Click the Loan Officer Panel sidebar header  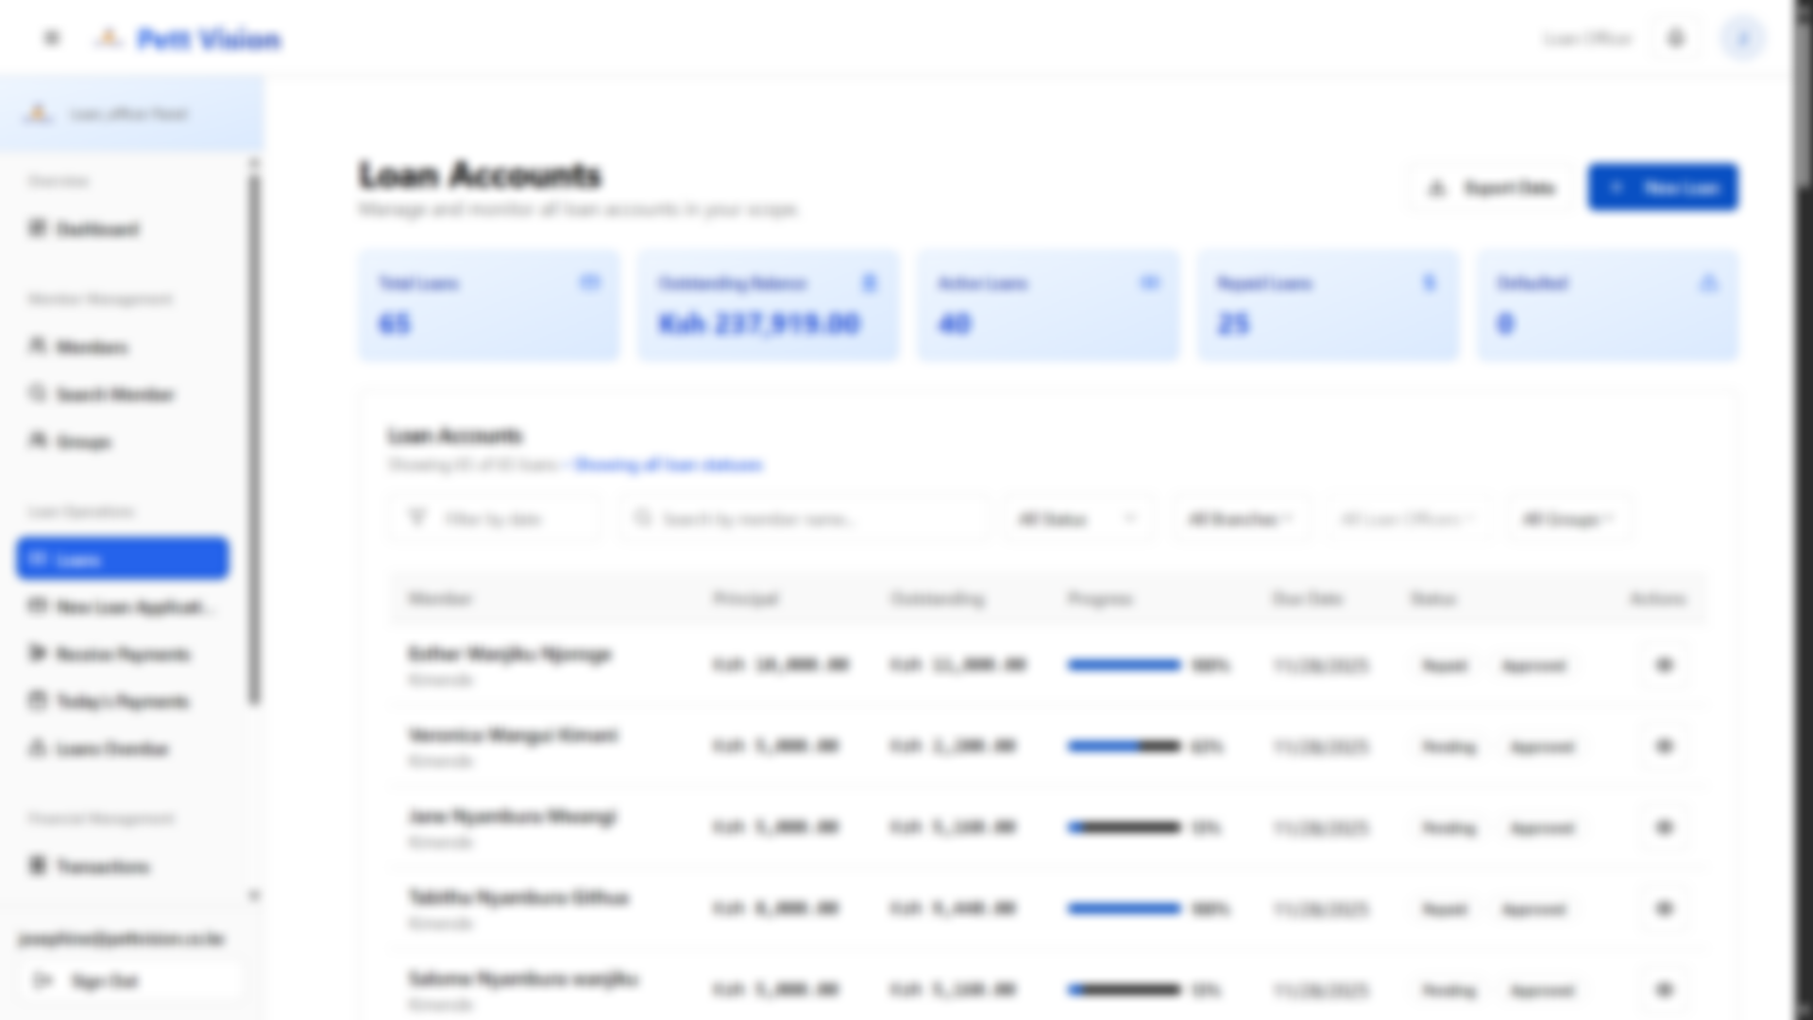point(132,114)
